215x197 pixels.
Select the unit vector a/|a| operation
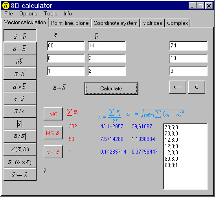coord(20,137)
